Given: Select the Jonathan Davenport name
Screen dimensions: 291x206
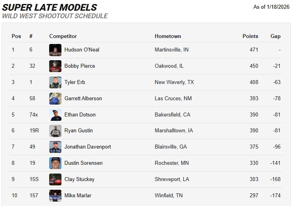Looking at the screenshot, I should pyautogui.click(x=88, y=147).
